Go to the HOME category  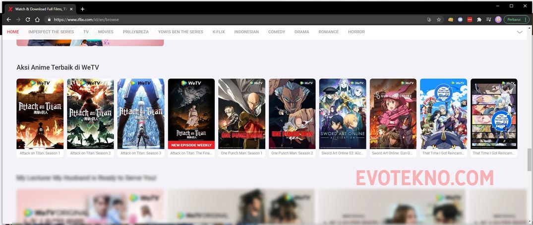point(13,32)
